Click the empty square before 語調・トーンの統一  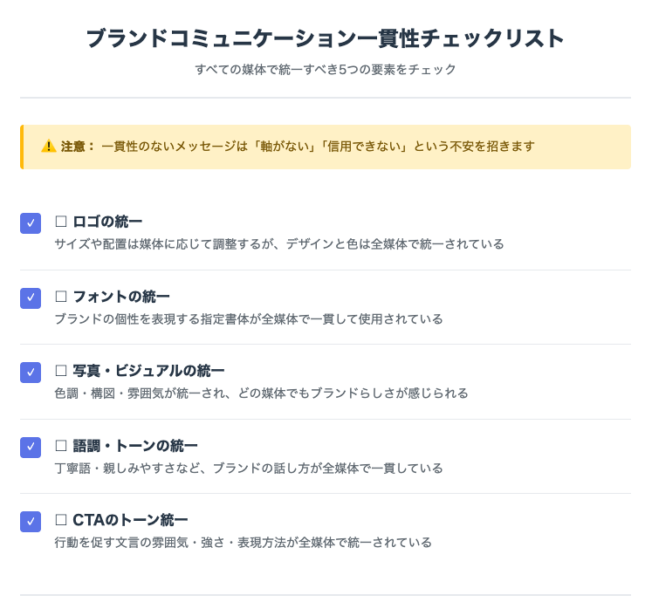61,446
